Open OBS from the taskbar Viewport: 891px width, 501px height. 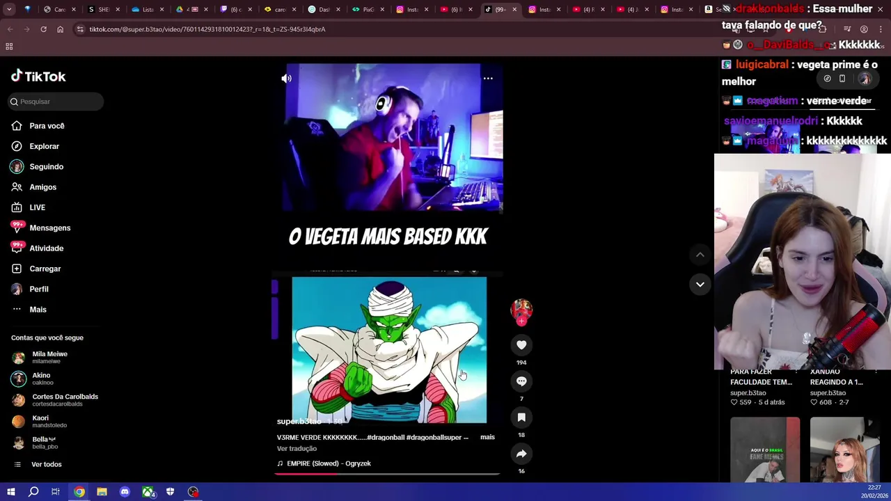pyautogui.click(x=193, y=492)
